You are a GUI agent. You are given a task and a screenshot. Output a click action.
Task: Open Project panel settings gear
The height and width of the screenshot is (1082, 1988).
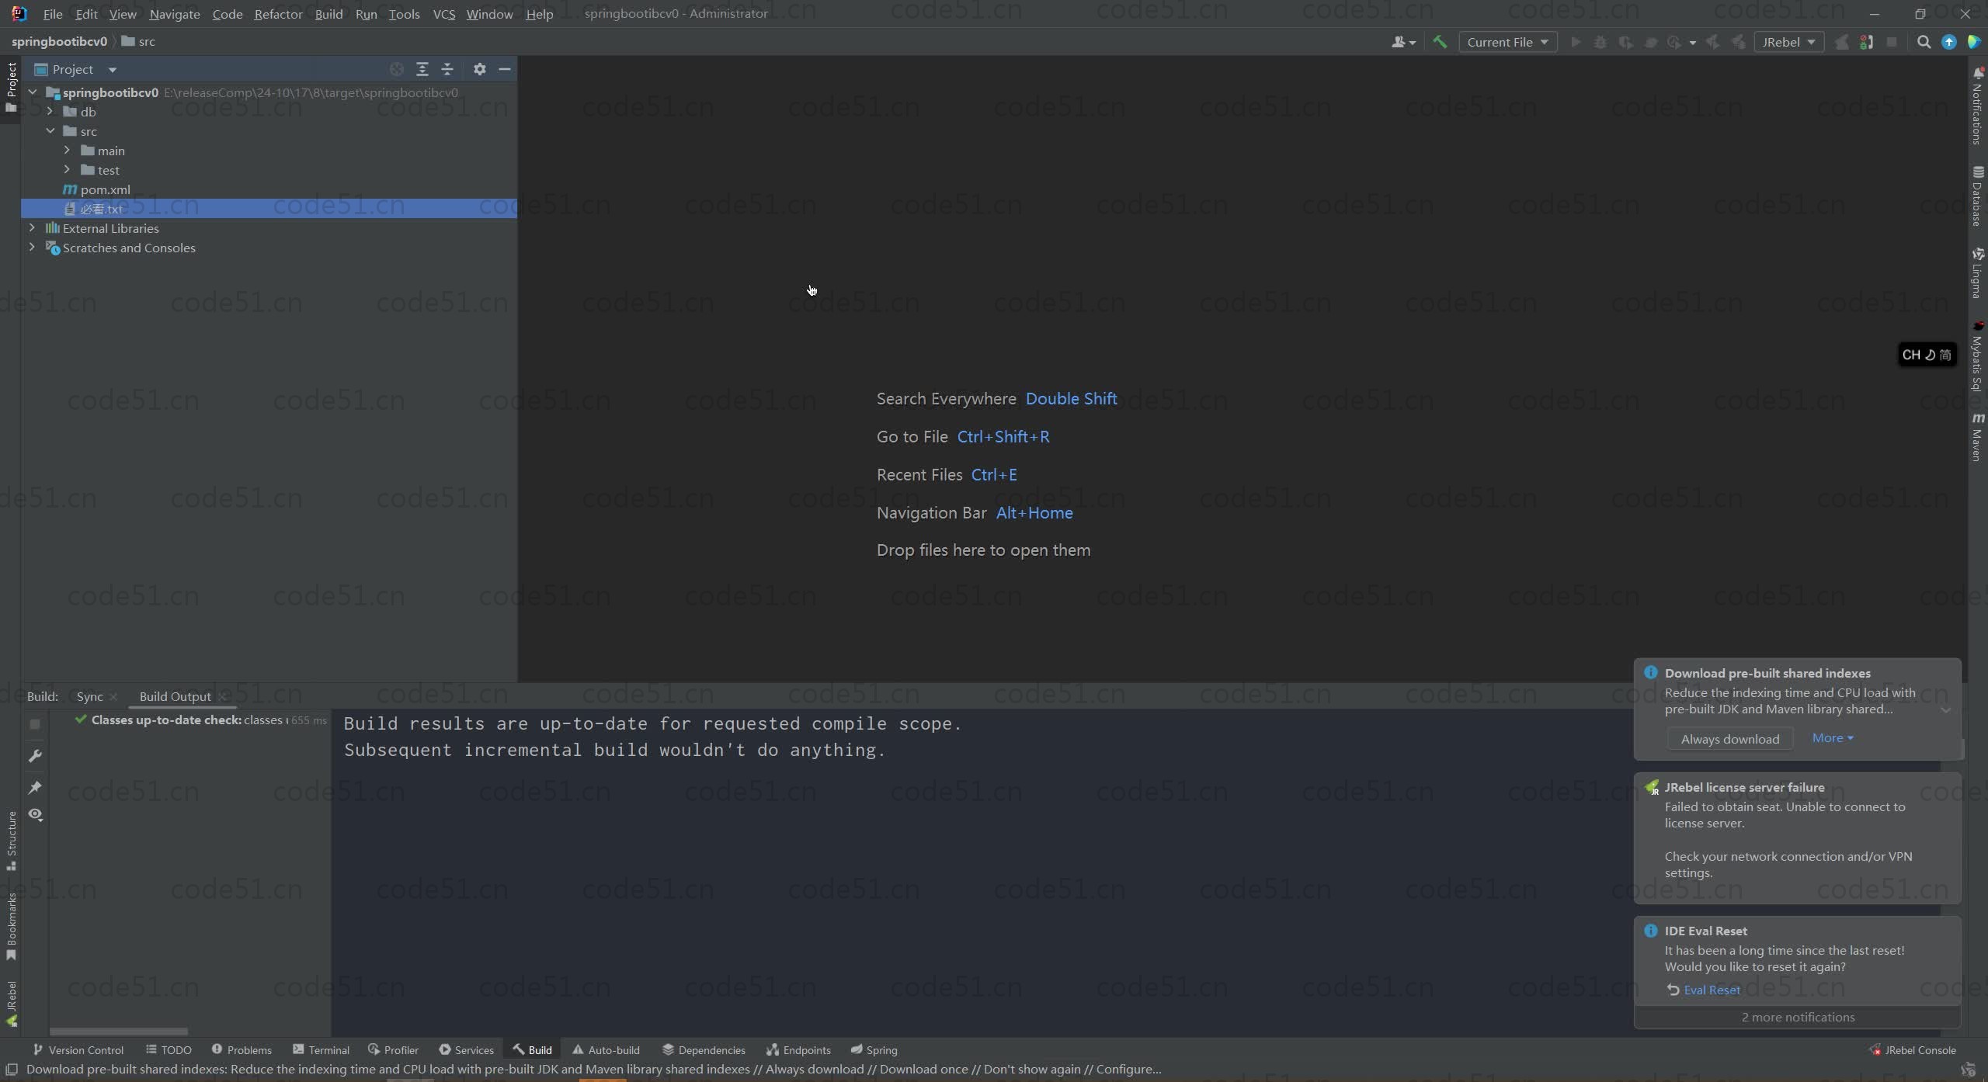click(479, 69)
